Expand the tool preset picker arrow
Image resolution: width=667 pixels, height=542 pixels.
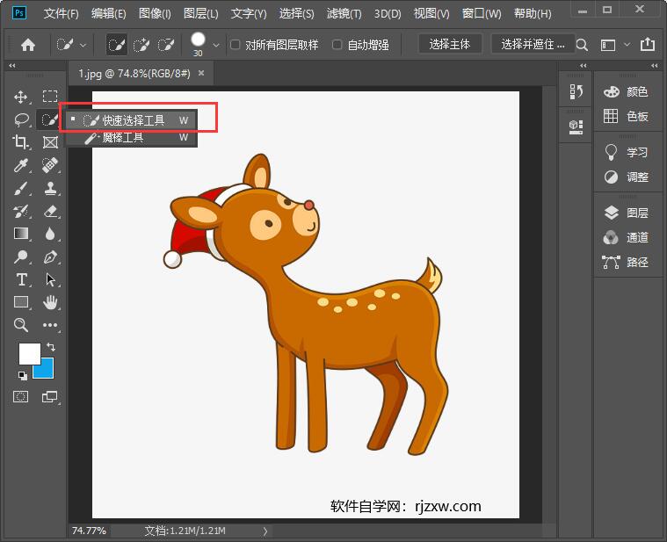(x=83, y=45)
